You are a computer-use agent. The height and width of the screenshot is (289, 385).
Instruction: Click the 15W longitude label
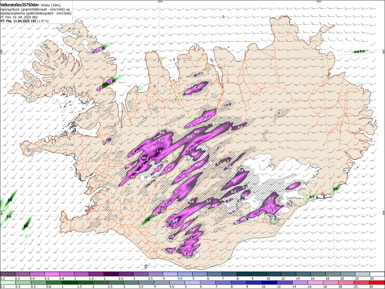coord(319,2)
